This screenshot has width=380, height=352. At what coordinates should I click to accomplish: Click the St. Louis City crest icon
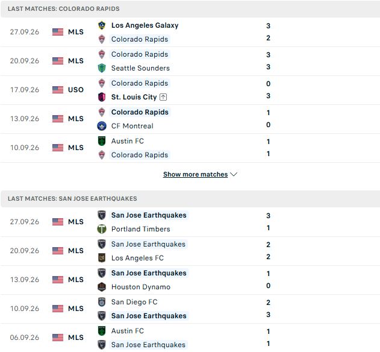pyautogui.click(x=102, y=97)
